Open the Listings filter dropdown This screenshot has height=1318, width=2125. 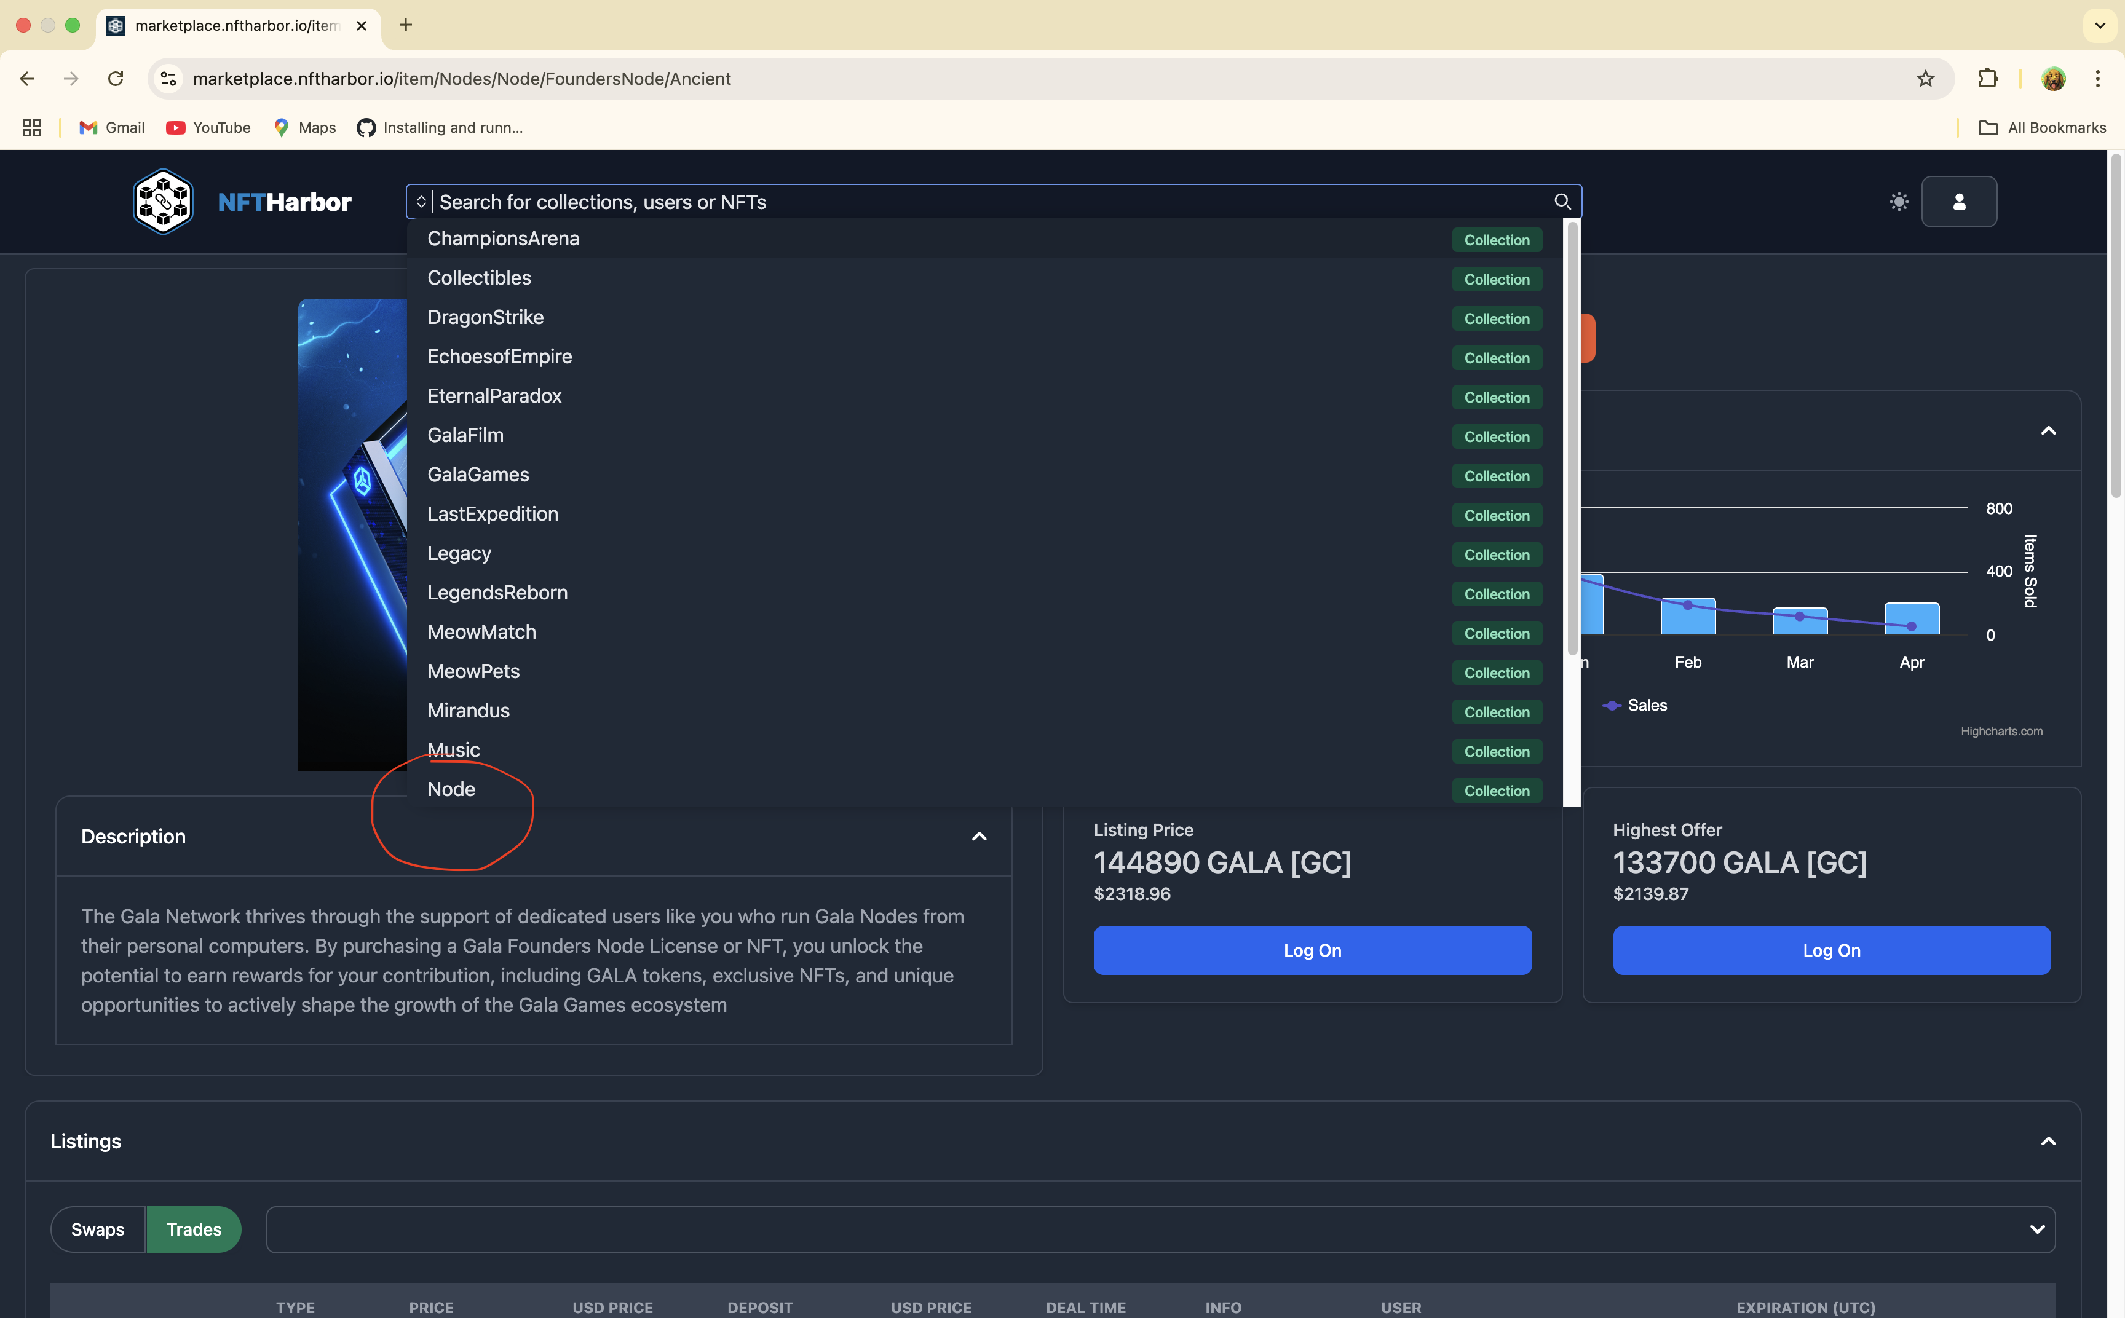point(1160,1229)
